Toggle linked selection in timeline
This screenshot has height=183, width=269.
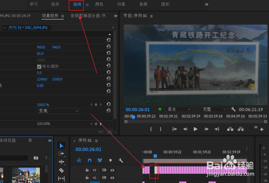[100, 160]
